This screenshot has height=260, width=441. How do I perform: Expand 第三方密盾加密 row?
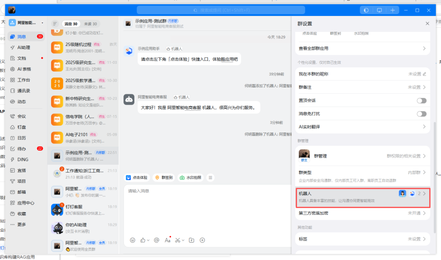[x=363, y=213]
